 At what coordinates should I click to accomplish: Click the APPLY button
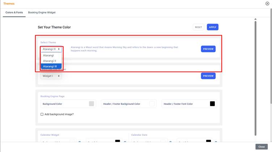[212, 27]
